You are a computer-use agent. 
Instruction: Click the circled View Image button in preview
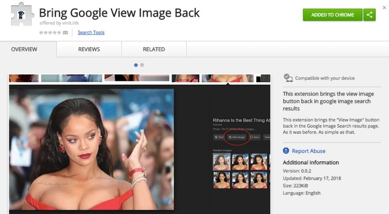click(x=237, y=137)
